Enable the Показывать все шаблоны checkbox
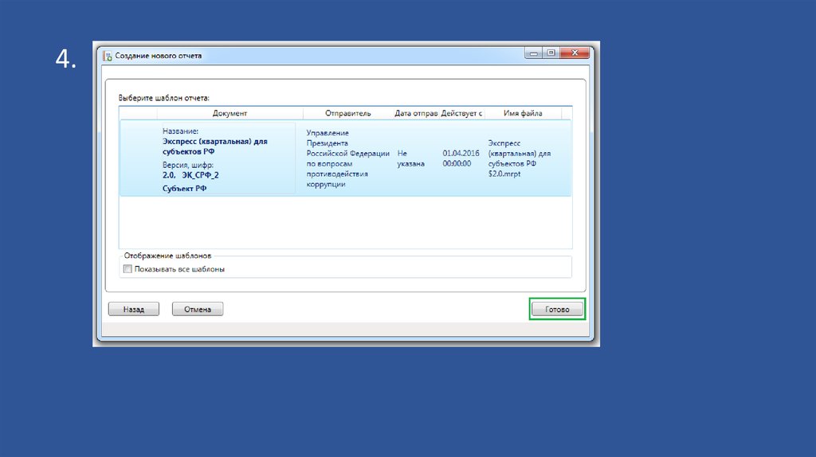This screenshot has height=457, width=816. pos(127,269)
